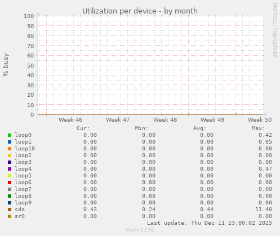Click the 'loop7' device name in legend

coord(23,189)
